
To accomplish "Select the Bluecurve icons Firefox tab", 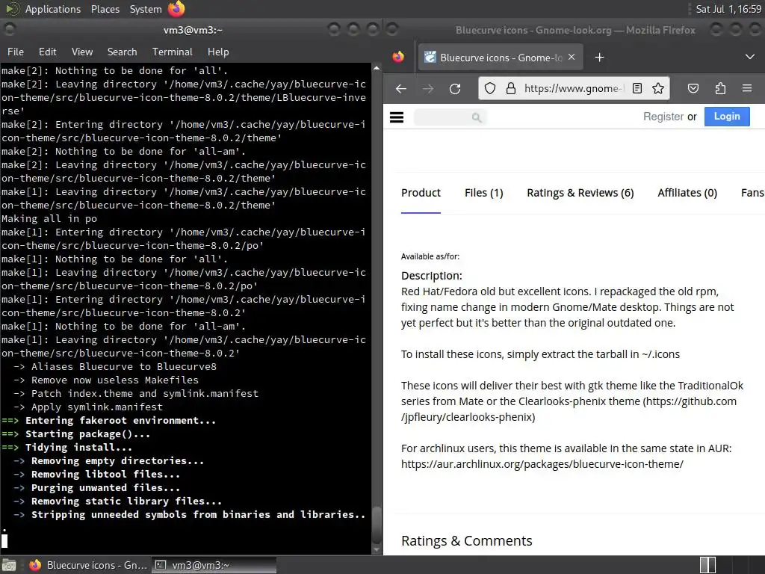I will [x=500, y=58].
